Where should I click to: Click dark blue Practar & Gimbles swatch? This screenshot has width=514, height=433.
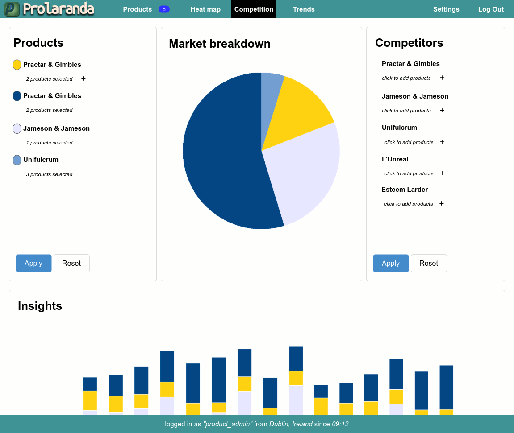pyautogui.click(x=17, y=96)
